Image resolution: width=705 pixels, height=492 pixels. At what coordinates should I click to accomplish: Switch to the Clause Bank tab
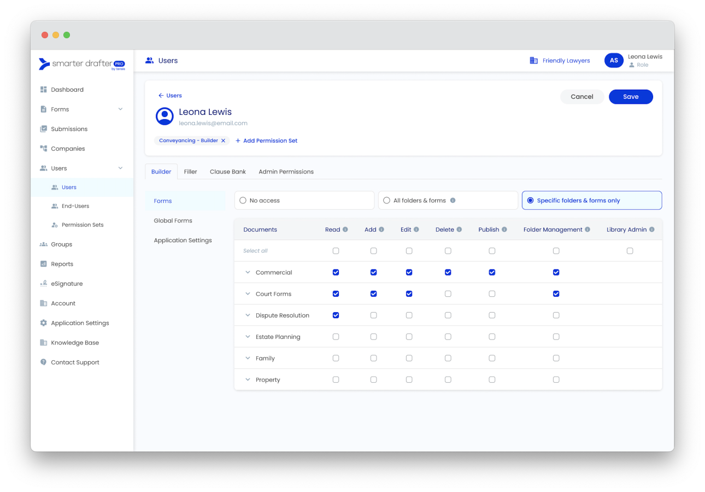click(228, 171)
